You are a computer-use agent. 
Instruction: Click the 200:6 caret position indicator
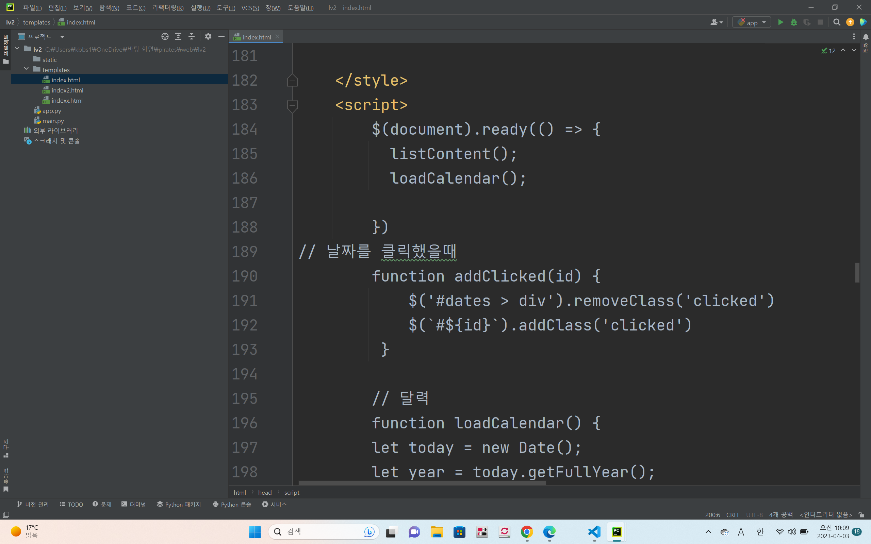(713, 515)
